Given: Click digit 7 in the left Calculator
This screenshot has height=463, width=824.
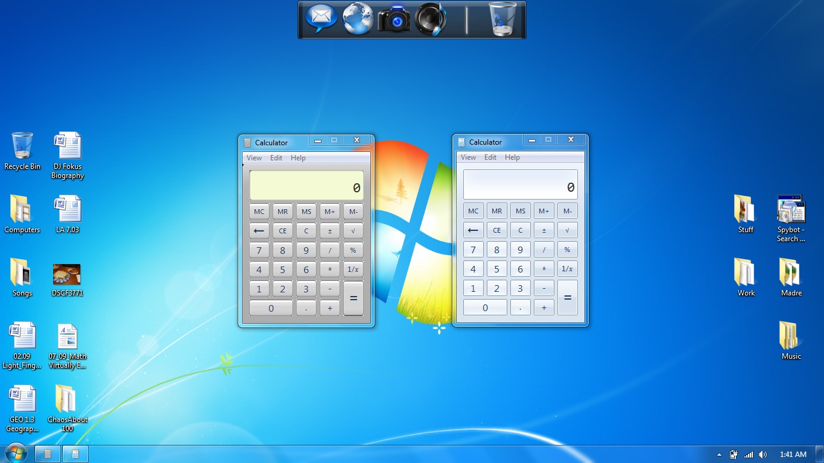Looking at the screenshot, I should click(259, 251).
